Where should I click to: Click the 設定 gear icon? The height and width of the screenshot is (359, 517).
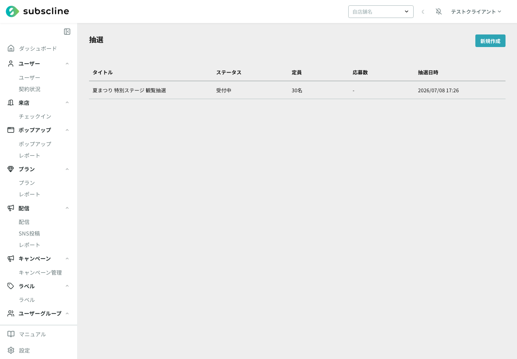[x=11, y=350]
